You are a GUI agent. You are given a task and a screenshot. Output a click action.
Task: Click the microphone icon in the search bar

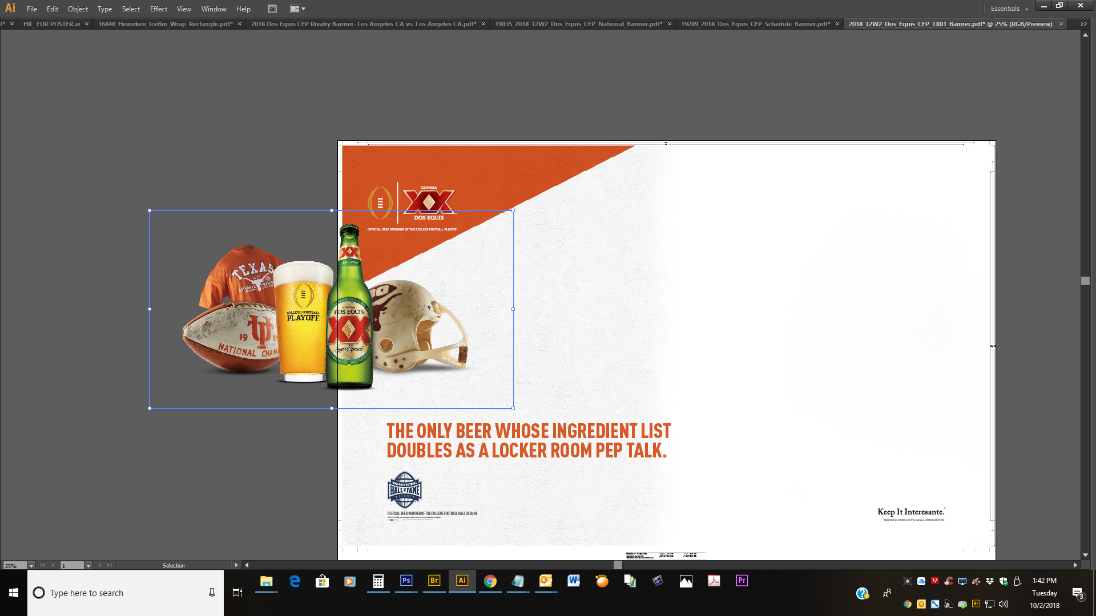click(211, 593)
